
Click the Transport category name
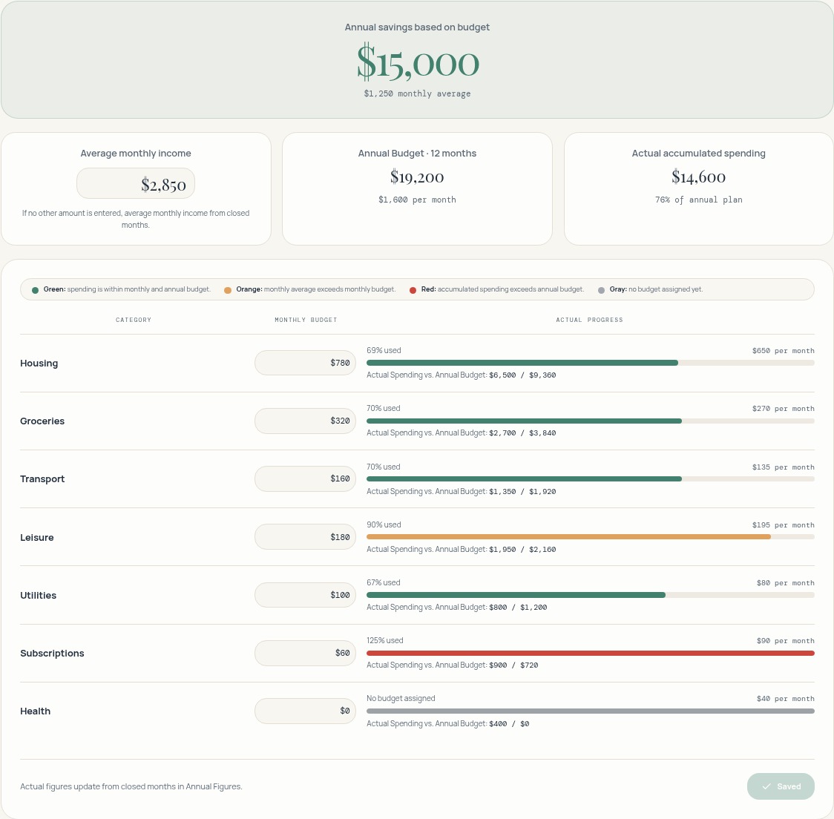(x=42, y=478)
